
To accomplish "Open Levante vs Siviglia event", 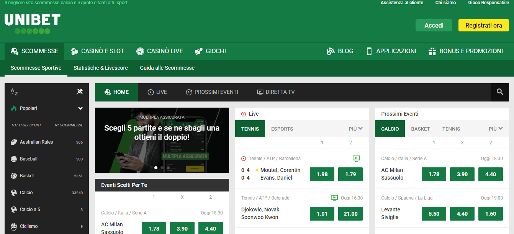I will [x=391, y=213].
